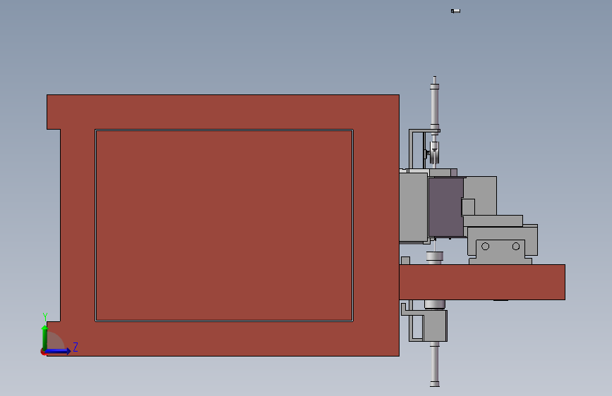Click the blue Z axis arrow of triad

click(58, 351)
